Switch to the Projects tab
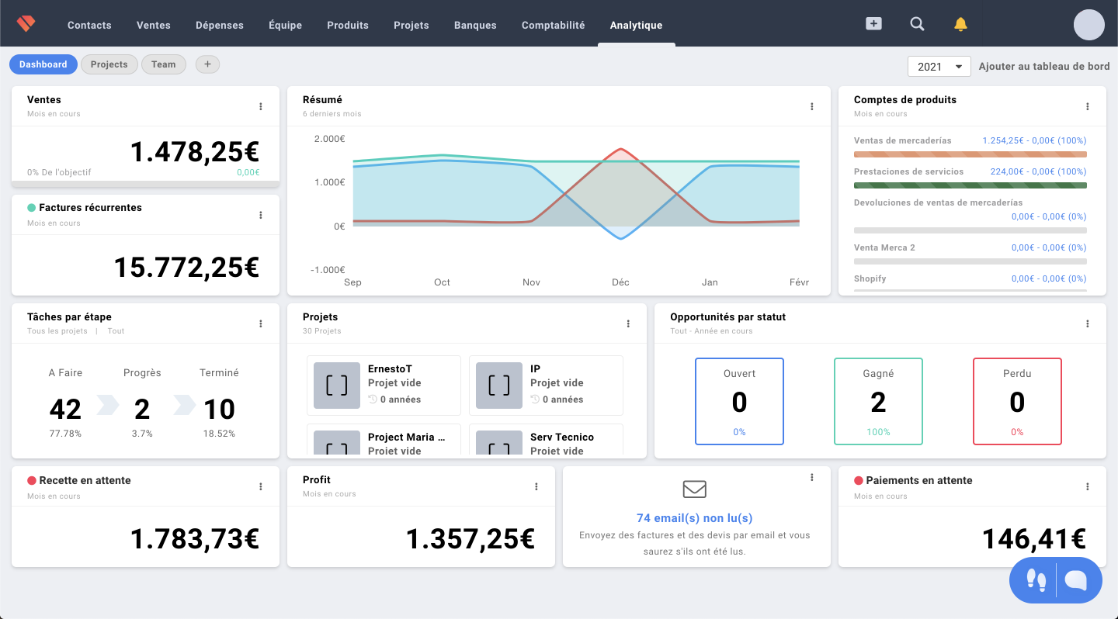 tap(109, 64)
